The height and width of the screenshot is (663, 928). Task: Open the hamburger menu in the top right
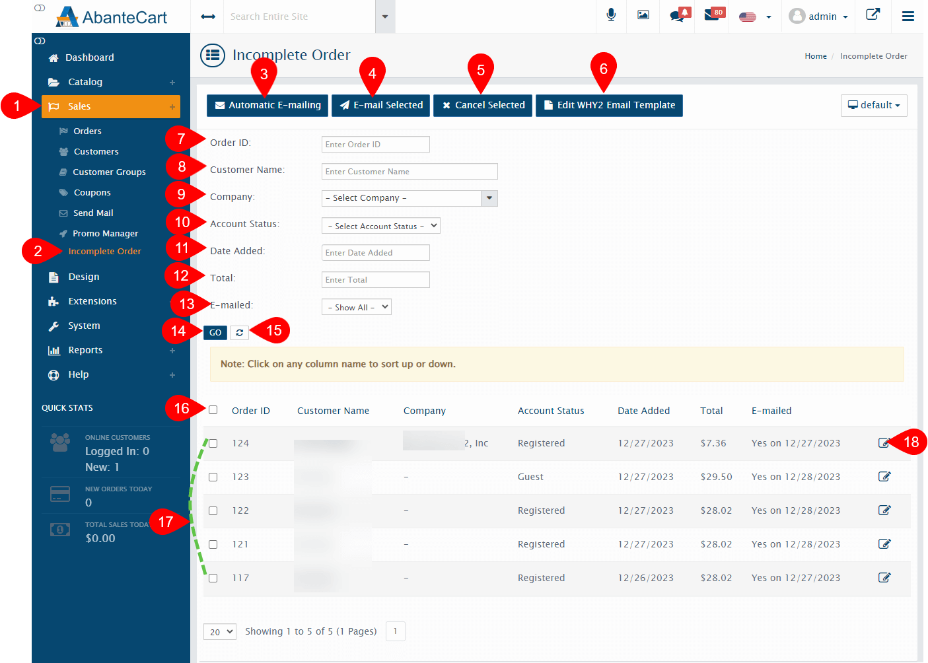pyautogui.click(x=908, y=16)
